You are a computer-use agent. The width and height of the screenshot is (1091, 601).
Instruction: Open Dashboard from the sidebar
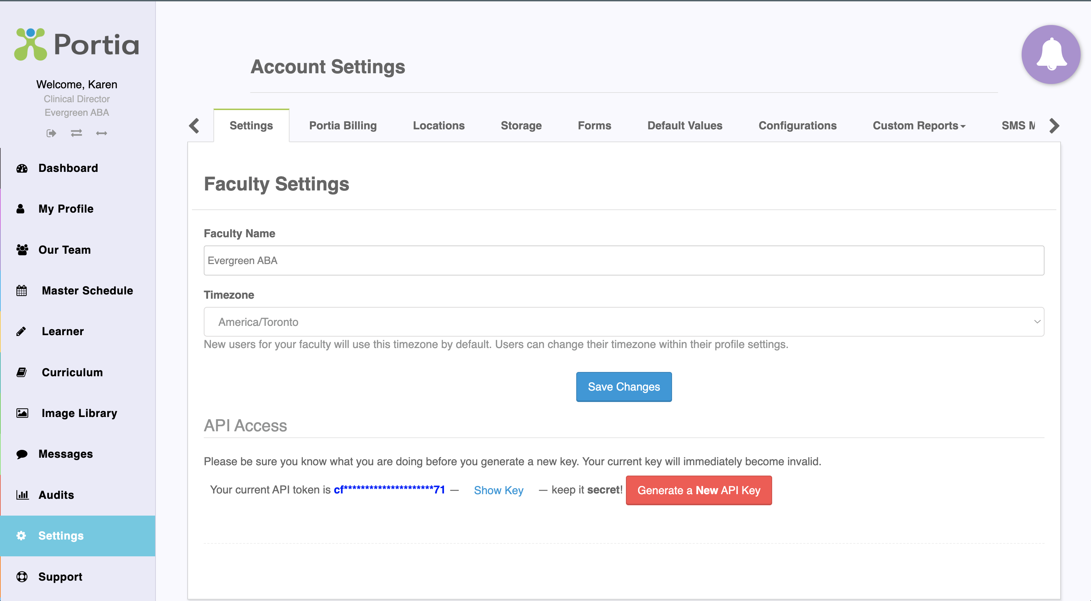tap(68, 168)
